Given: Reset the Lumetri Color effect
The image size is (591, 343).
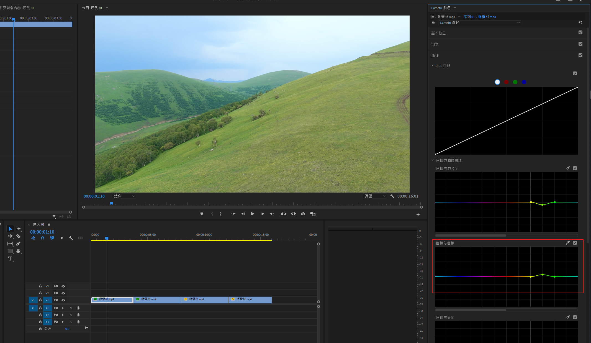Looking at the screenshot, I should coord(580,23).
